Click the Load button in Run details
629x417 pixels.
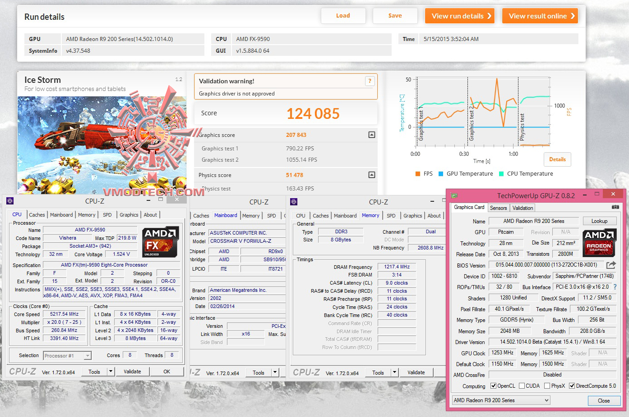tap(343, 16)
